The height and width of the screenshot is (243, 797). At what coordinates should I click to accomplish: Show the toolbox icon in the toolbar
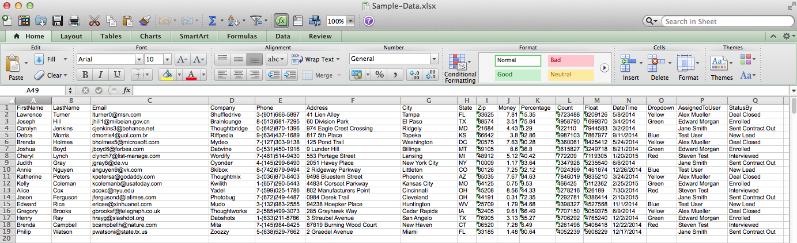(299, 21)
